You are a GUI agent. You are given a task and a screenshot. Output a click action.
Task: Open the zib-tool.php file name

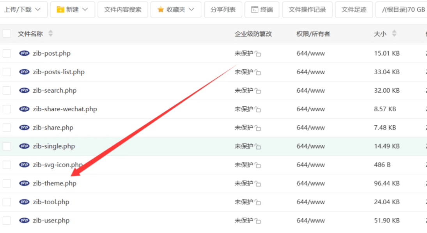tap(51, 202)
